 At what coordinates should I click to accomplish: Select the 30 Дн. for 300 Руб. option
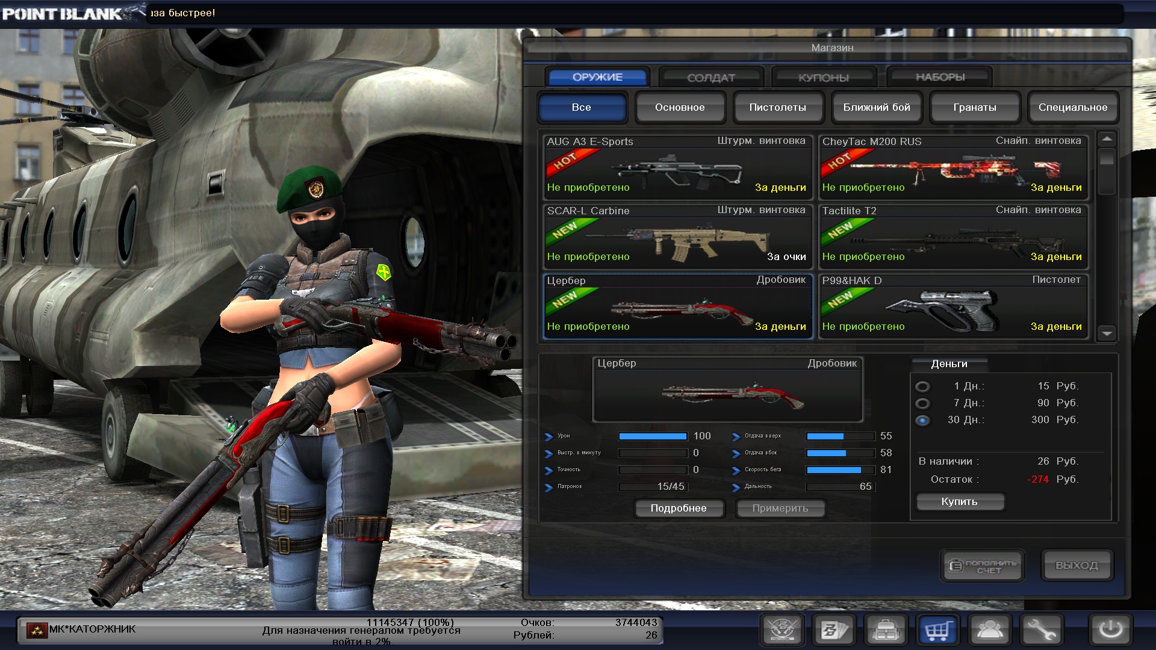pos(922,420)
